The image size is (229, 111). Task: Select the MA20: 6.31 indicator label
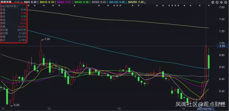click(x=65, y=2)
